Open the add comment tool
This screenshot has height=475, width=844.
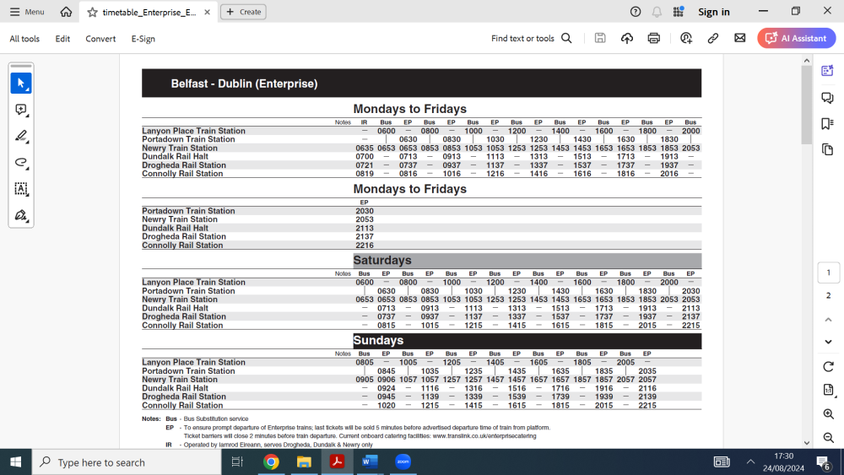(21, 111)
